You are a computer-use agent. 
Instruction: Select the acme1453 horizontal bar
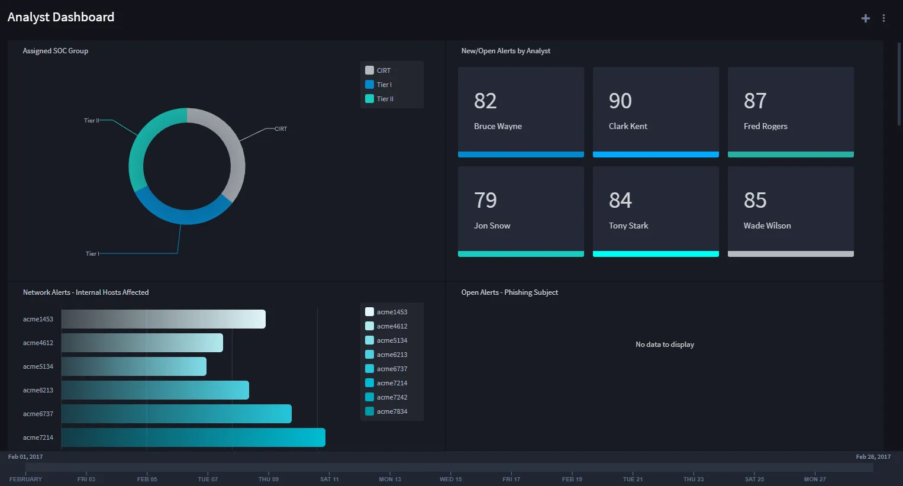point(163,319)
